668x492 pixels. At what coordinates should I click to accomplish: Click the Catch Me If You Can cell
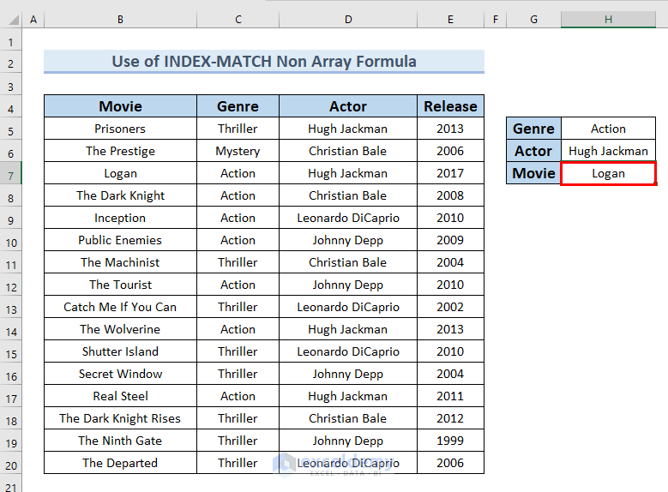point(120,307)
